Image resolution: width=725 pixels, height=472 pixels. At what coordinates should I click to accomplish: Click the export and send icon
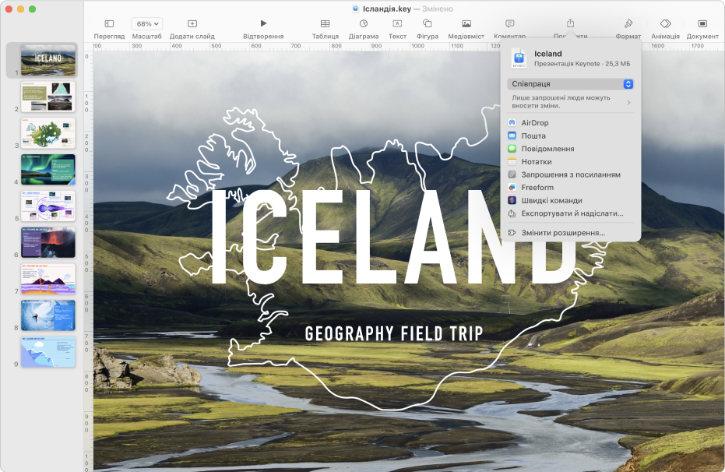coord(512,213)
